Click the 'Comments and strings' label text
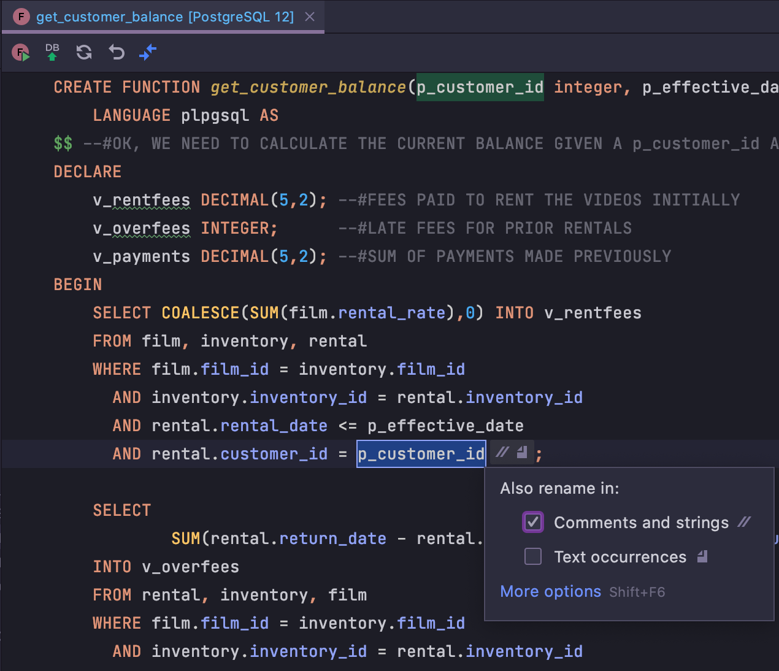Image resolution: width=779 pixels, height=671 pixels. pyautogui.click(x=642, y=522)
